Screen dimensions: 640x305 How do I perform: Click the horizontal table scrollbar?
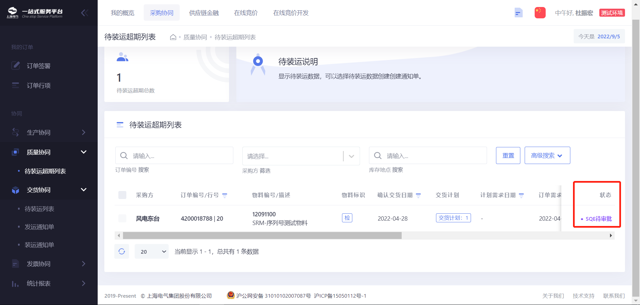[262, 236]
